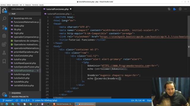Open the terminal icon in the taskbar
190x106 pixels.
click(x=36, y=104)
